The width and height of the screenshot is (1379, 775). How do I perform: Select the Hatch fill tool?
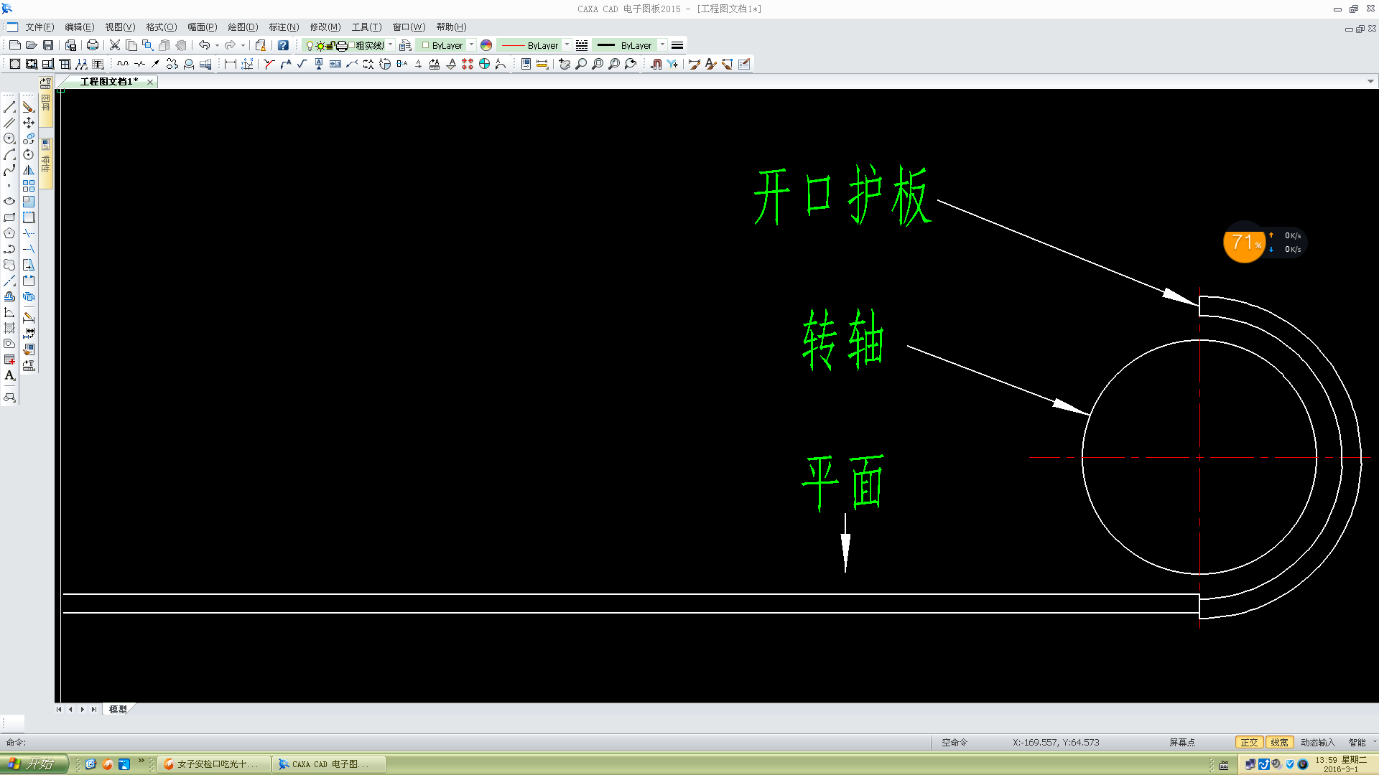(9, 328)
